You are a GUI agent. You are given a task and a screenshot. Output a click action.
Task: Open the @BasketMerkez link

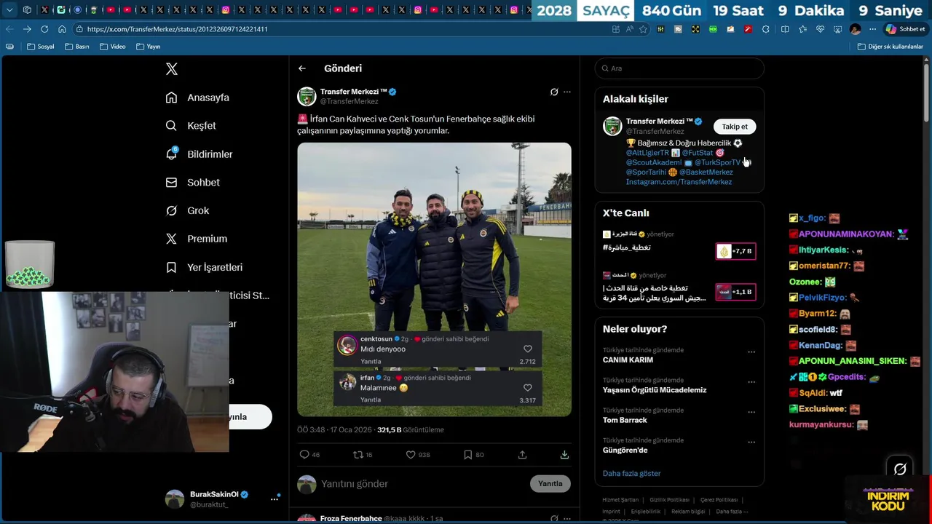(706, 172)
